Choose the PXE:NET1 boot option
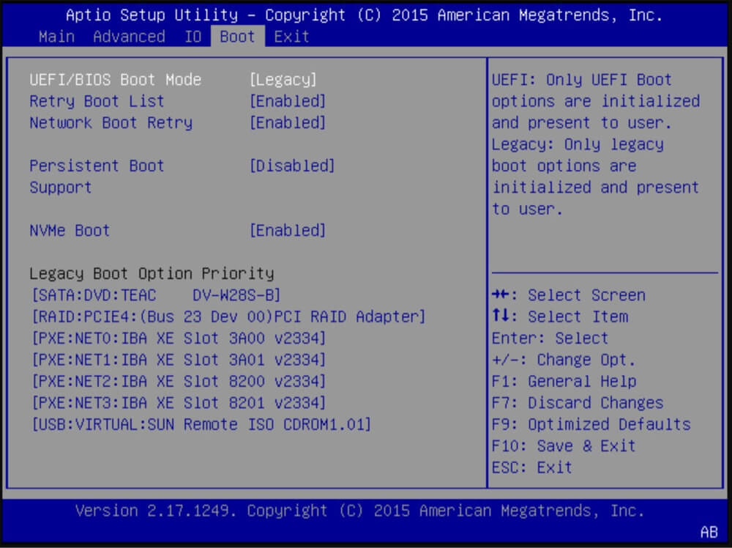 (x=179, y=359)
